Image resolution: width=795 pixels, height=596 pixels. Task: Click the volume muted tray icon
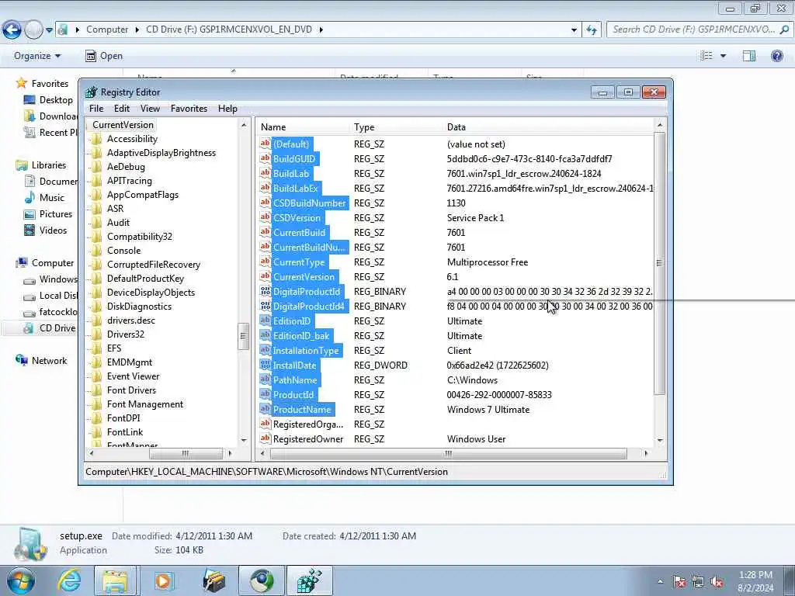(x=717, y=582)
